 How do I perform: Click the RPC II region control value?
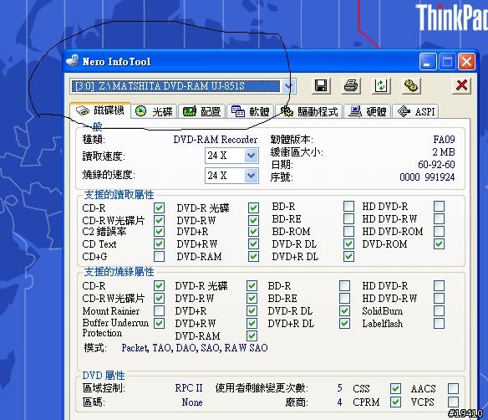(189, 388)
